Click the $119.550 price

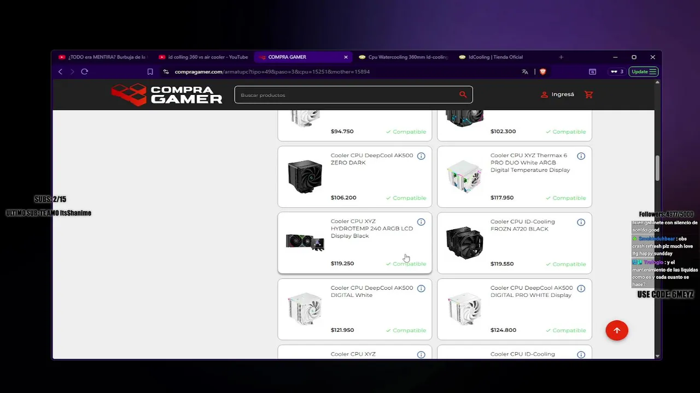(x=502, y=264)
